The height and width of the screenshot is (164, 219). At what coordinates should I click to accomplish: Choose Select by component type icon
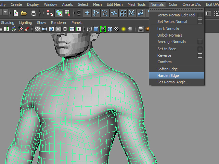pyautogui.click(x=68, y=13)
